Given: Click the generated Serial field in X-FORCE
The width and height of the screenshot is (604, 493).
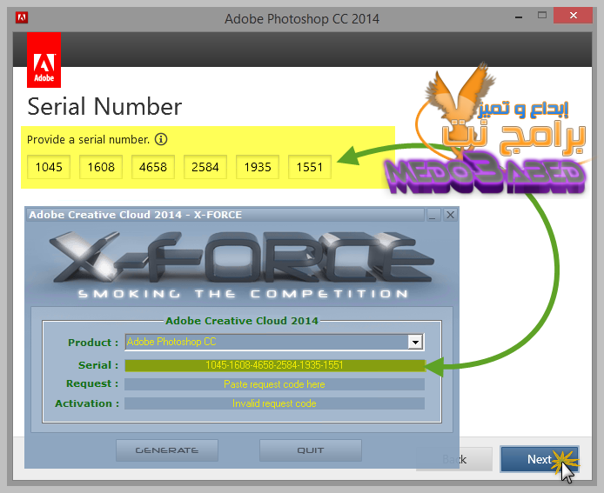Looking at the screenshot, I should pos(274,365).
